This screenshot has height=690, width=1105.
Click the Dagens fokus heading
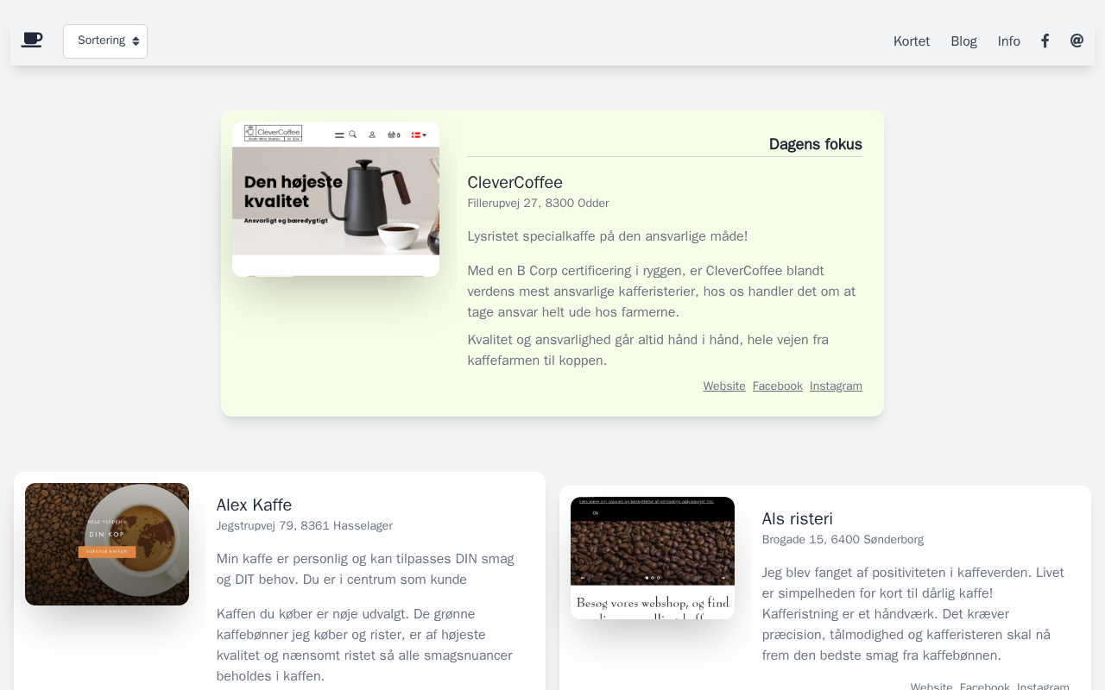pos(816,144)
